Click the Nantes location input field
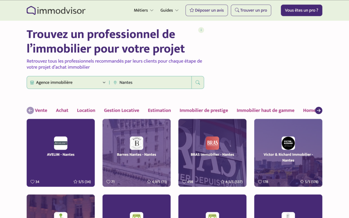 tap(152, 82)
